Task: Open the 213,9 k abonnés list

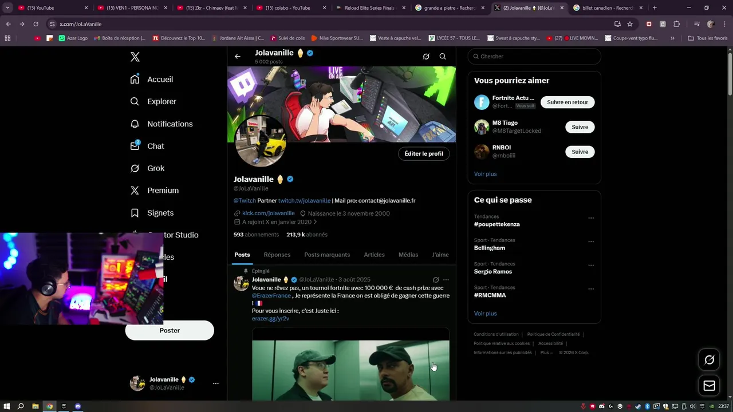Action: point(307,235)
